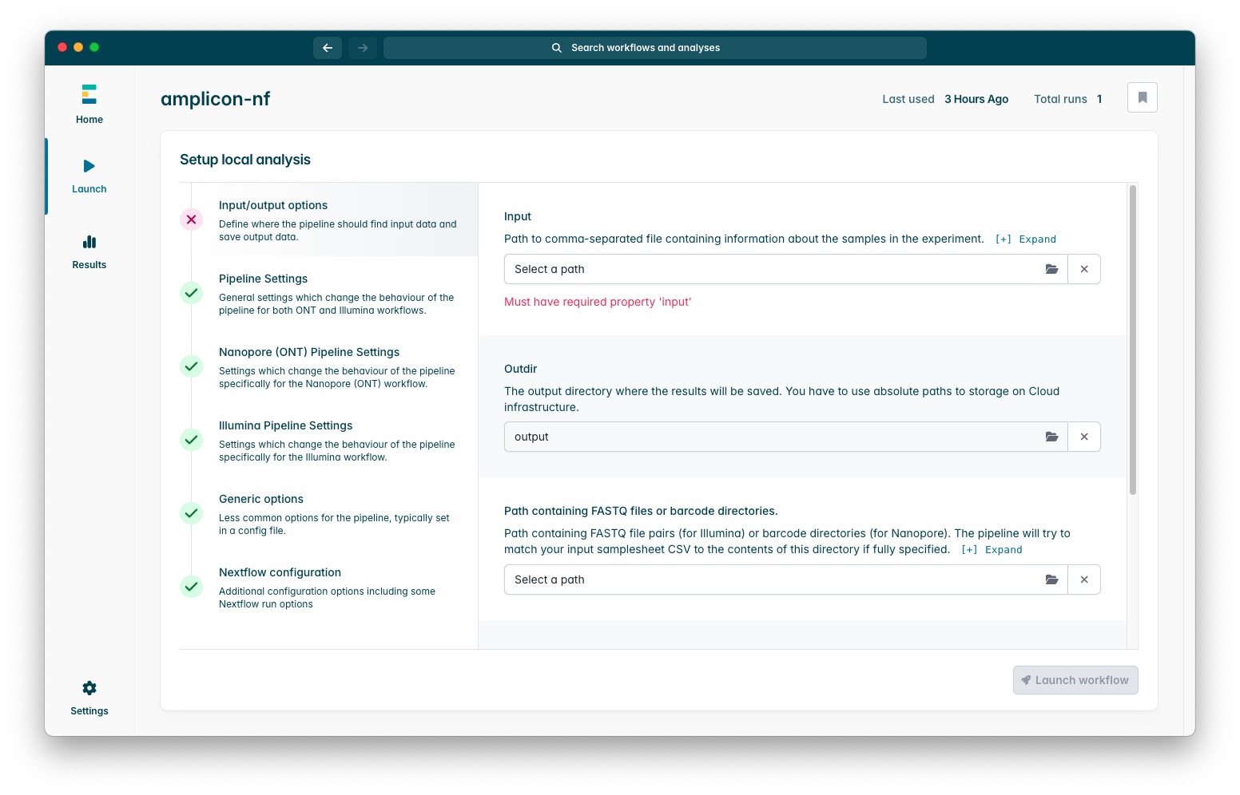Click the '3 Hours Ago' last used value
This screenshot has width=1240, height=795.
click(976, 99)
